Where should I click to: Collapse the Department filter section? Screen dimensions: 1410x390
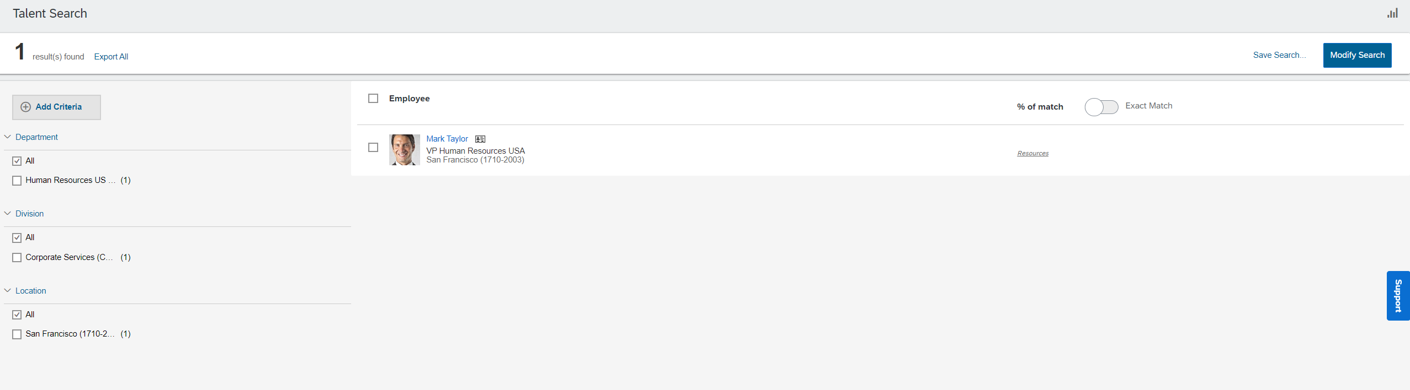point(8,137)
